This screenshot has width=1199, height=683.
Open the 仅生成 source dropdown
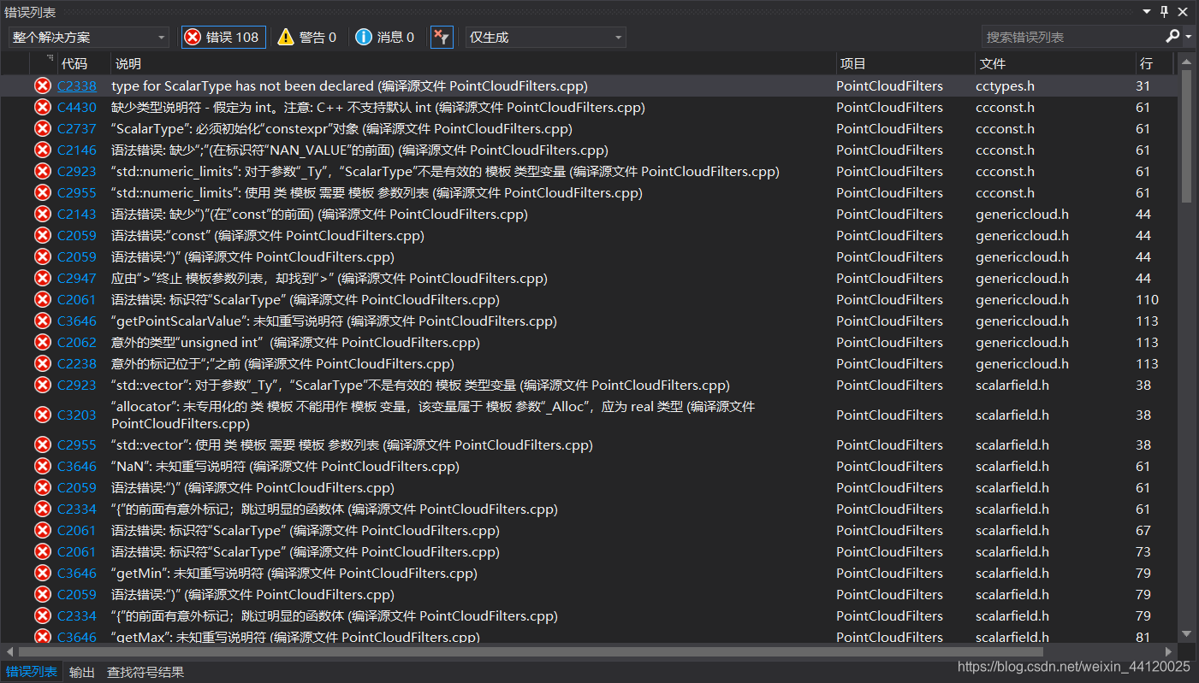click(546, 37)
